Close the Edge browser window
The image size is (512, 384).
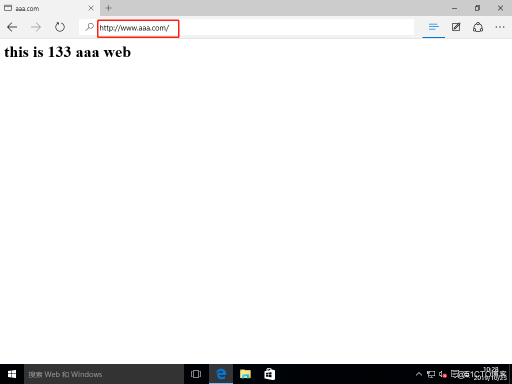[500, 8]
